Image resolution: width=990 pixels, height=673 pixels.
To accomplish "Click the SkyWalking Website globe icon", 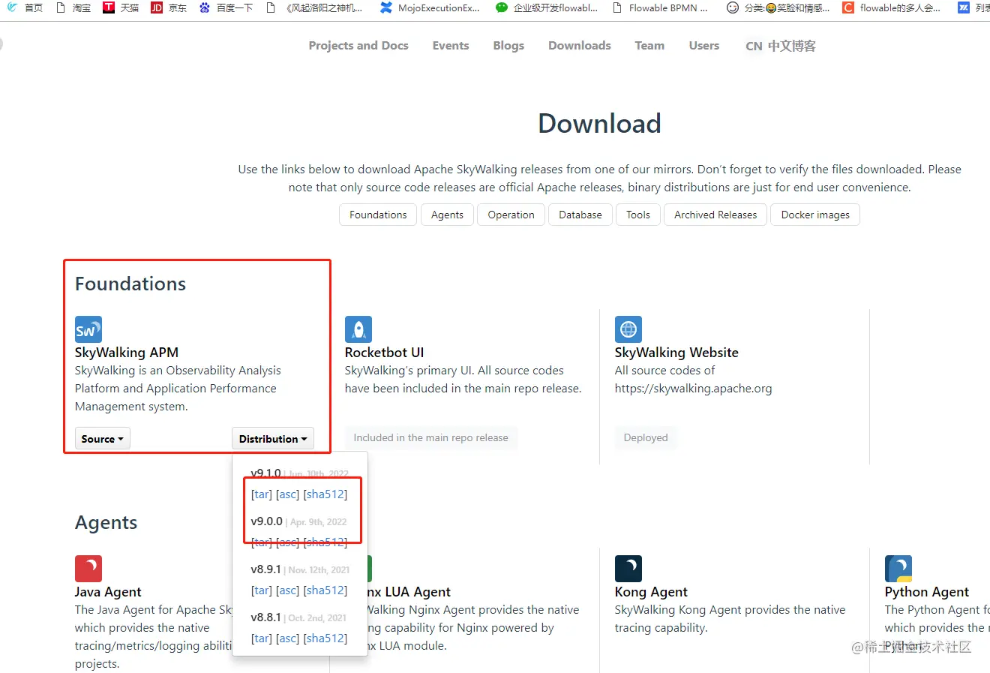I will click(x=628, y=329).
